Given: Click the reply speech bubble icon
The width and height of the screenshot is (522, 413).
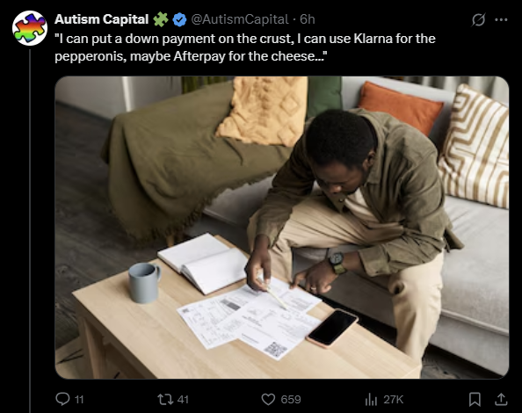Looking at the screenshot, I should [x=62, y=399].
